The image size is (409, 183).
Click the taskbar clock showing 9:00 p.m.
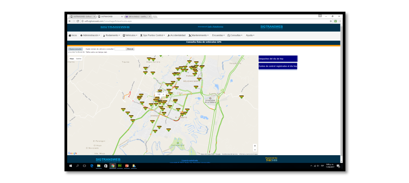[x=330, y=166]
